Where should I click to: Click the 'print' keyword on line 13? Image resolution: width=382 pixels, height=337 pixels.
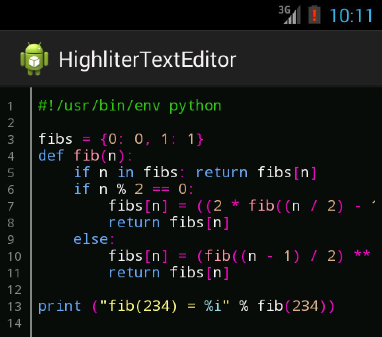[x=60, y=306]
